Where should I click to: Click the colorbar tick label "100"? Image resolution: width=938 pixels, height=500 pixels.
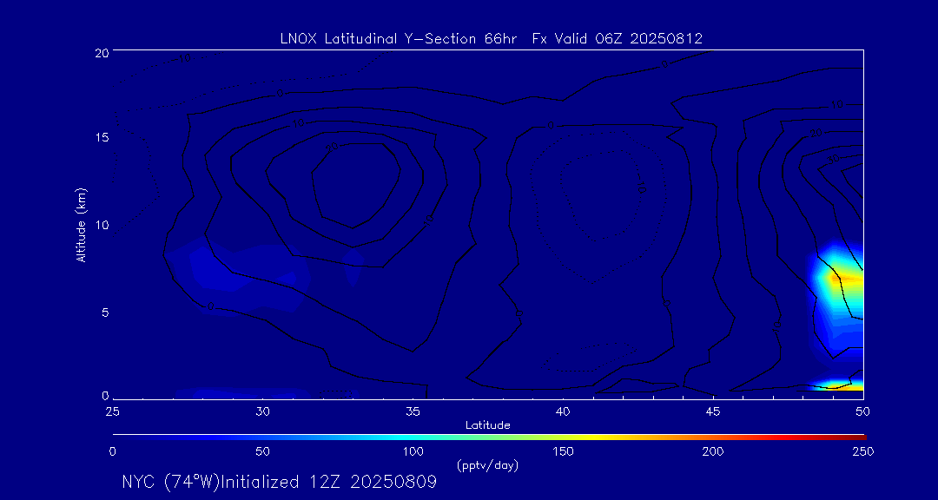pyautogui.click(x=413, y=451)
